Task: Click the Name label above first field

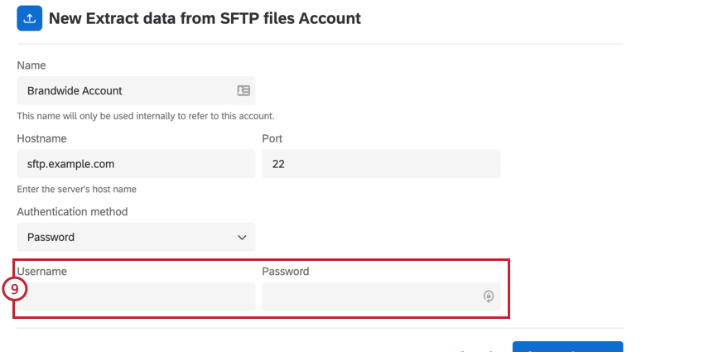Action: pyautogui.click(x=31, y=65)
